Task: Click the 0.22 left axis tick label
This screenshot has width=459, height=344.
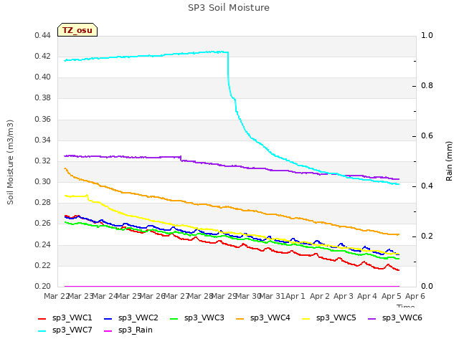Action: [42, 266]
